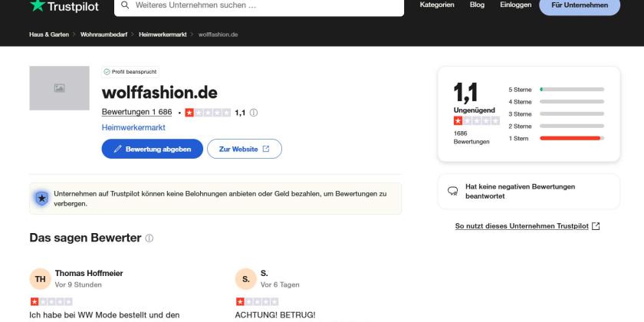Viewport: 644px width, 322px height.
Task: Click Zur Website button
Action: coord(245,149)
